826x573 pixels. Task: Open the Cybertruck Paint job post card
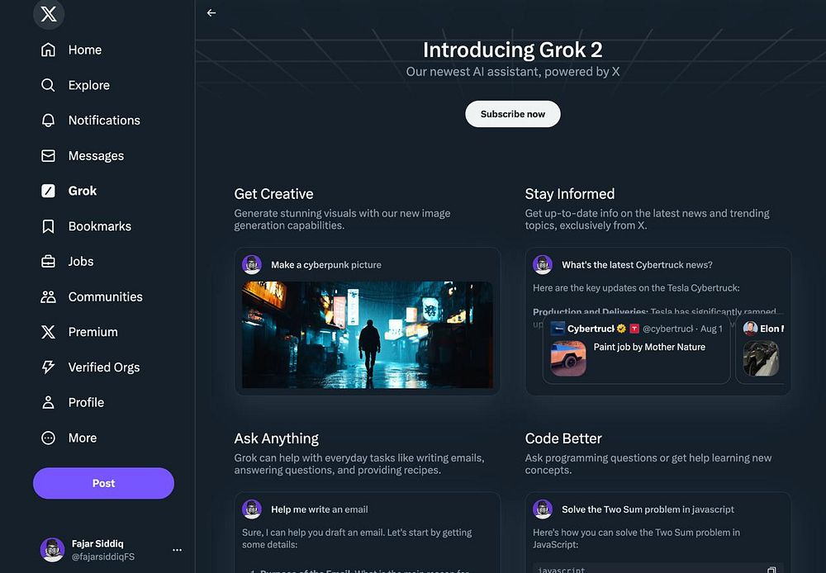click(636, 350)
